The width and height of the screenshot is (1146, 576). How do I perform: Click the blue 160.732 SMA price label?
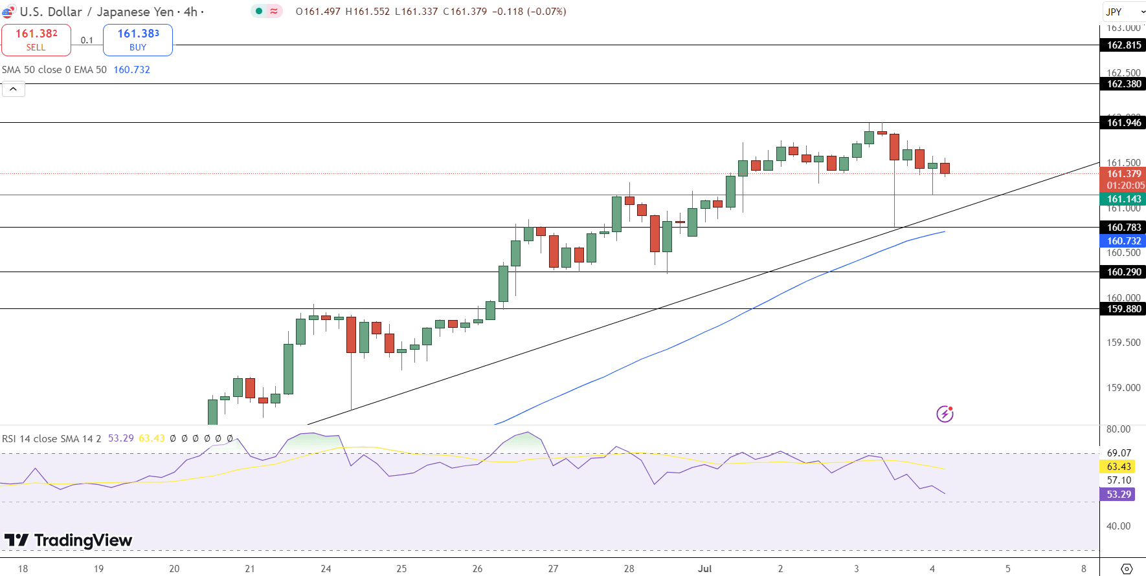(1123, 241)
